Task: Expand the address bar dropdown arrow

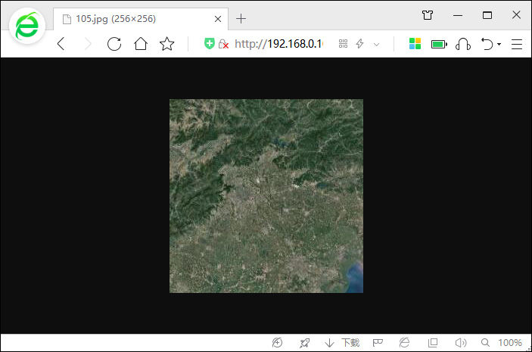Action: coord(376,44)
